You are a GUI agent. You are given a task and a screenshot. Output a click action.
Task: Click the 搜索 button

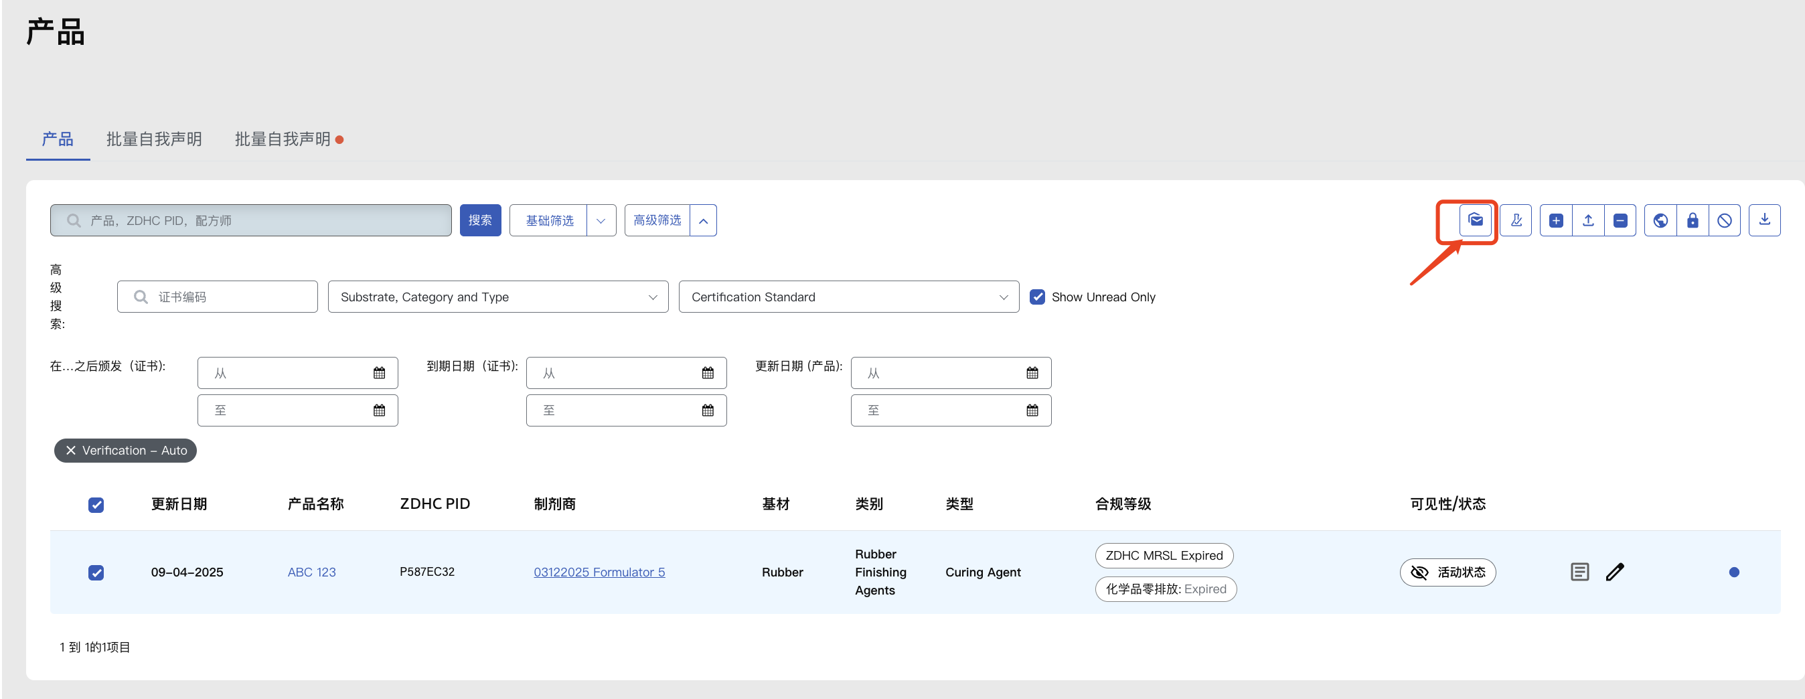click(x=480, y=221)
